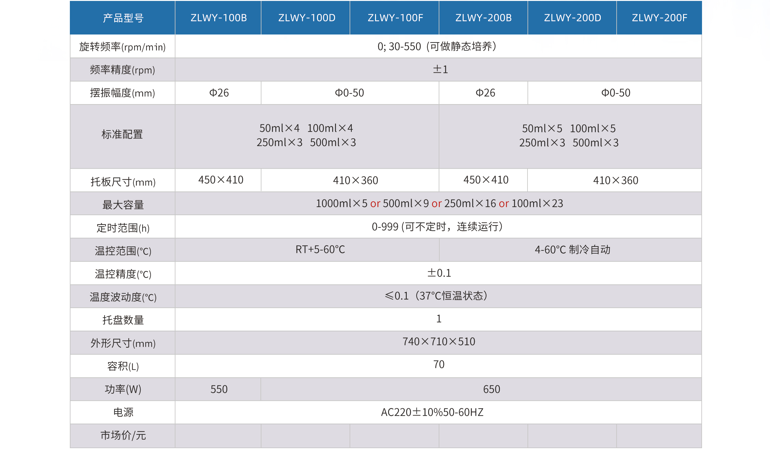This screenshot has width=770, height=450.
Task: Select the ZLWY-100B column header
Action: coord(219,18)
